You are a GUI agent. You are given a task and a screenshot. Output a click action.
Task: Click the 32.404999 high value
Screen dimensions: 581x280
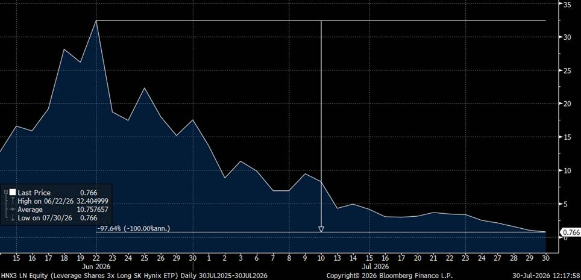click(94, 201)
